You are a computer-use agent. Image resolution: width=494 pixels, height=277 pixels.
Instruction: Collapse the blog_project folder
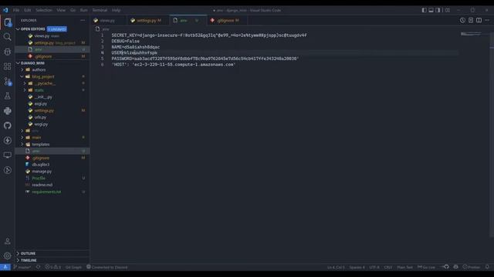(22, 77)
